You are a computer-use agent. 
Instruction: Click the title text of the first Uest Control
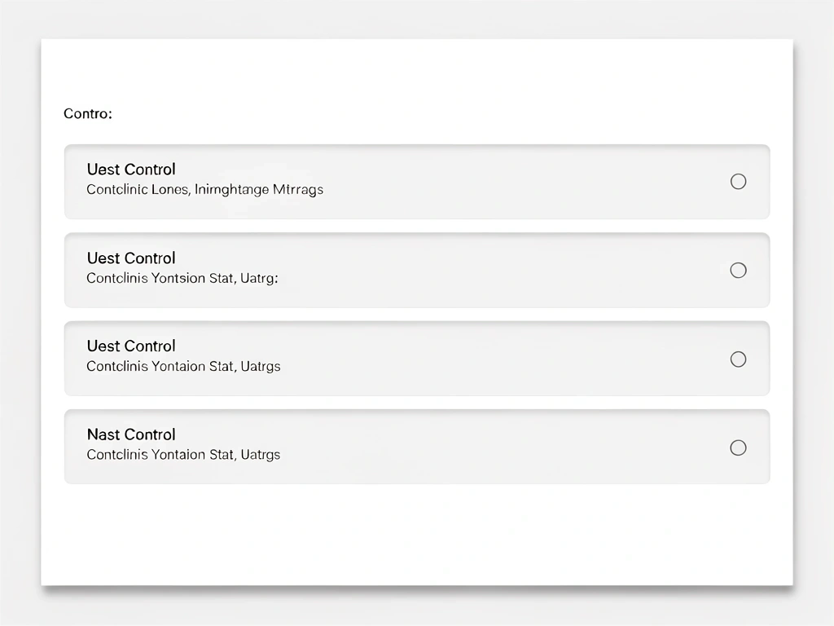tap(130, 170)
